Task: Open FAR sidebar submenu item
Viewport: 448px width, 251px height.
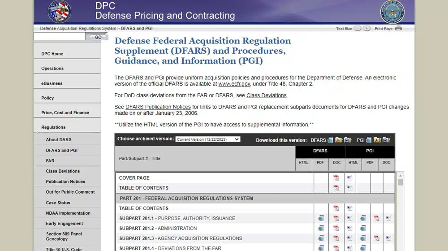Action: pyautogui.click(x=50, y=160)
